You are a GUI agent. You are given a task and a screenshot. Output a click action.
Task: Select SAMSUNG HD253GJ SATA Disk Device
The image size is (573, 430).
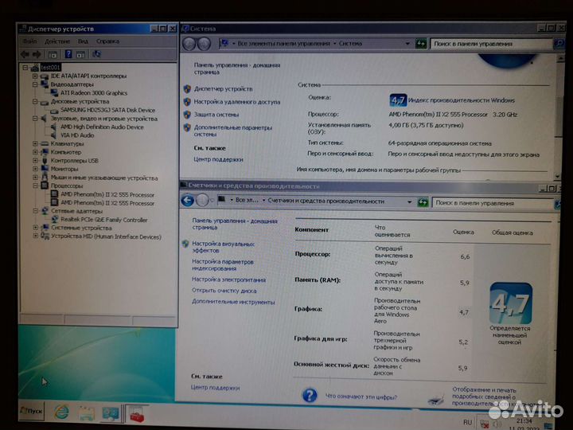pos(107,110)
